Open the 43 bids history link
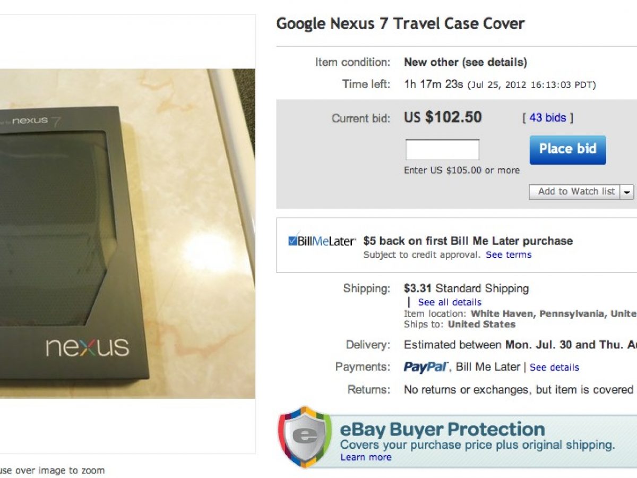637x478 pixels. point(548,117)
